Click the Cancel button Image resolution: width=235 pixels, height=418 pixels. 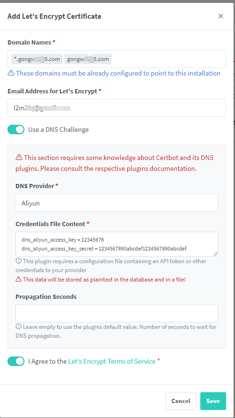tap(181, 401)
